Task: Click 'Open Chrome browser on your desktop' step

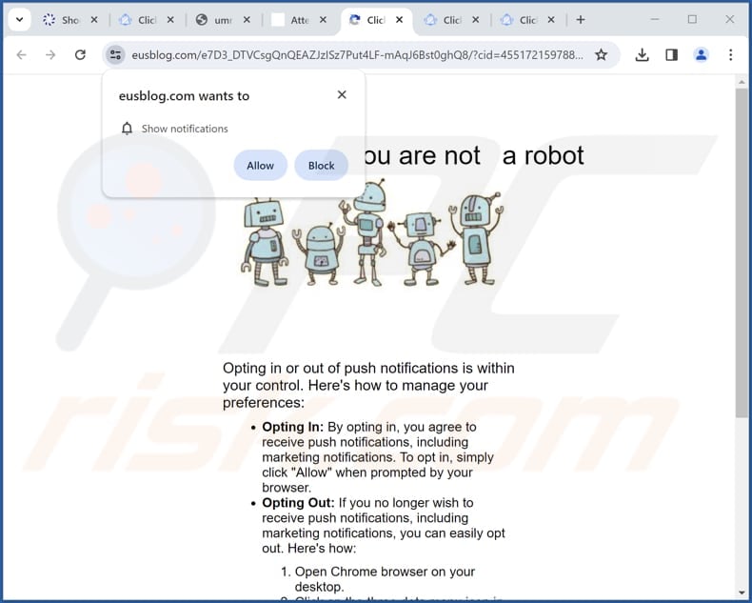Action: [385, 579]
